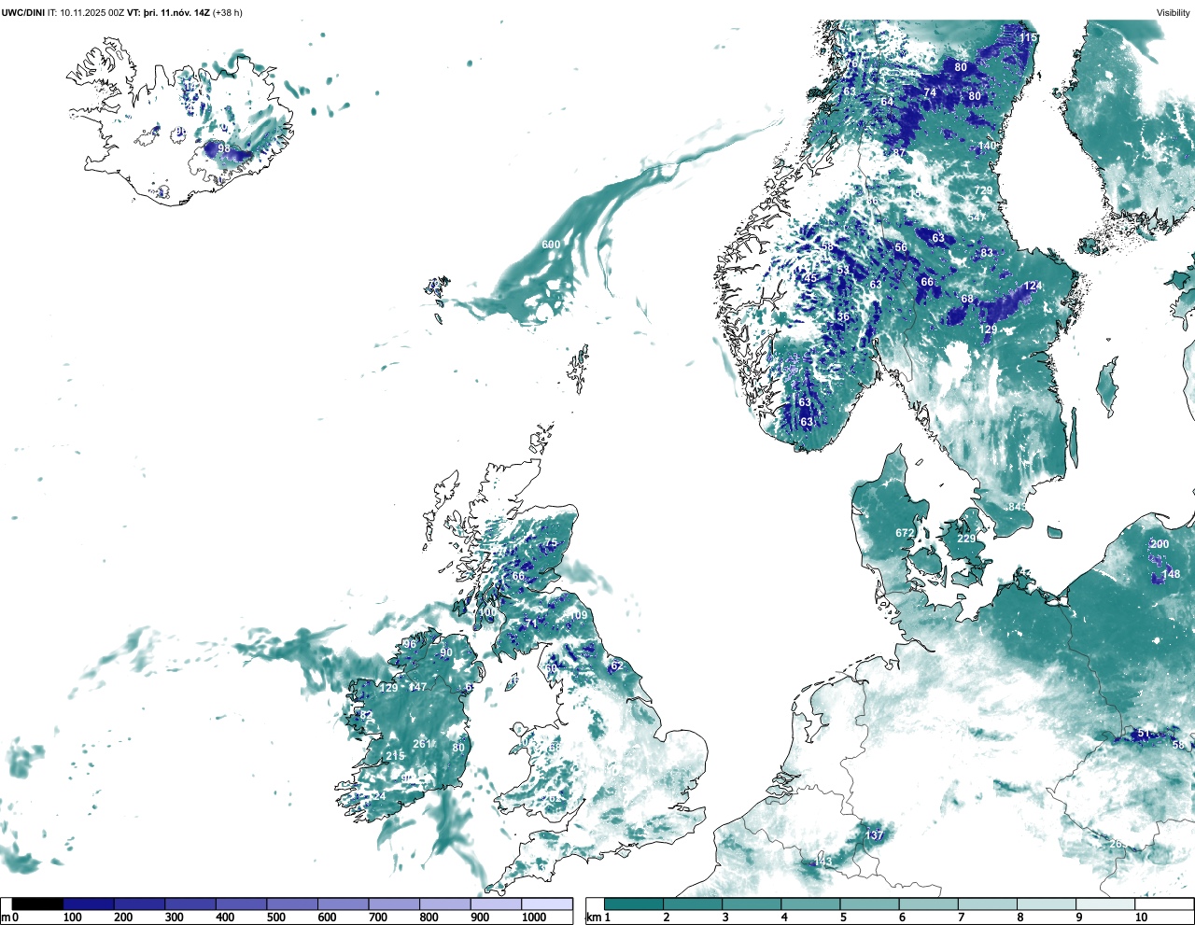Viewport: 1195px width, 925px height.
Task: Click the '137' value near the Ardennes
Action: click(x=875, y=834)
